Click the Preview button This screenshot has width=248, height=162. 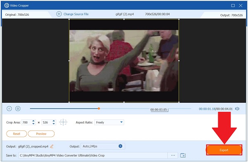coord(41,134)
